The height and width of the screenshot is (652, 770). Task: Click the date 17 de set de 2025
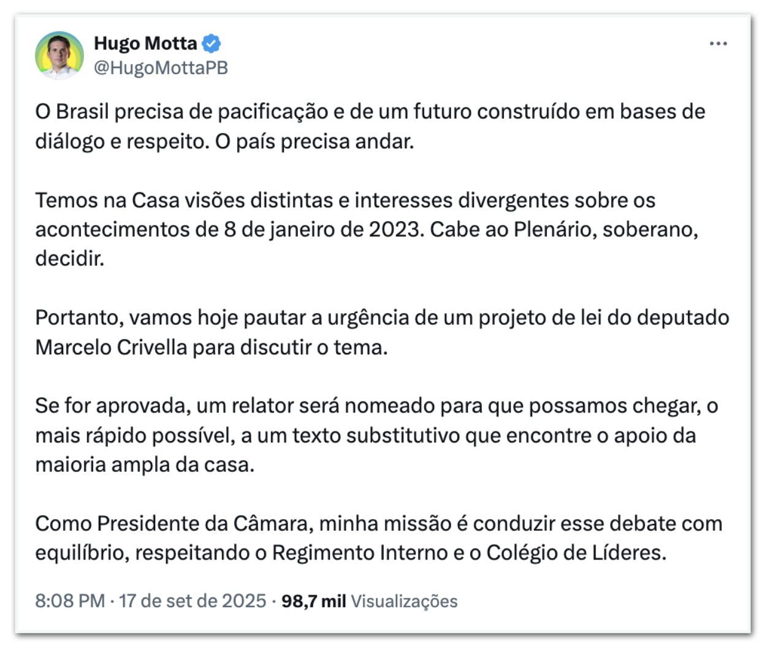(x=192, y=601)
